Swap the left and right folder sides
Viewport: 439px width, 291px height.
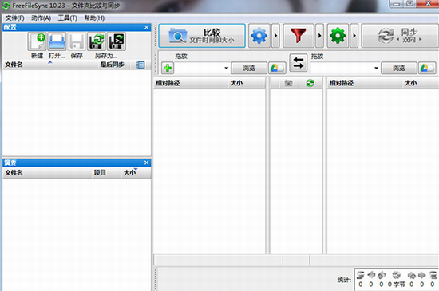[299, 63]
